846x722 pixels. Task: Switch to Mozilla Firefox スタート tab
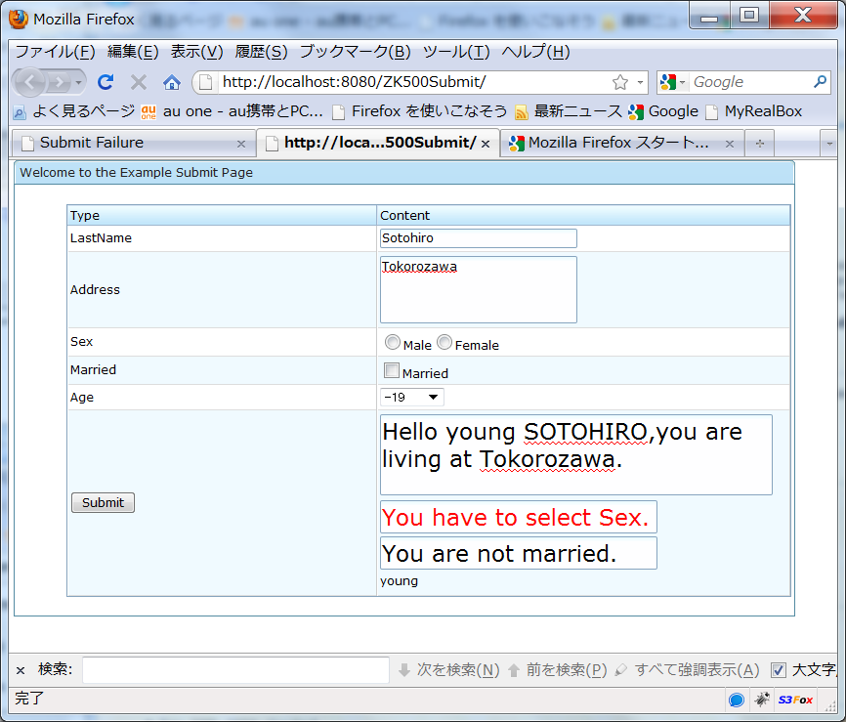(622, 143)
